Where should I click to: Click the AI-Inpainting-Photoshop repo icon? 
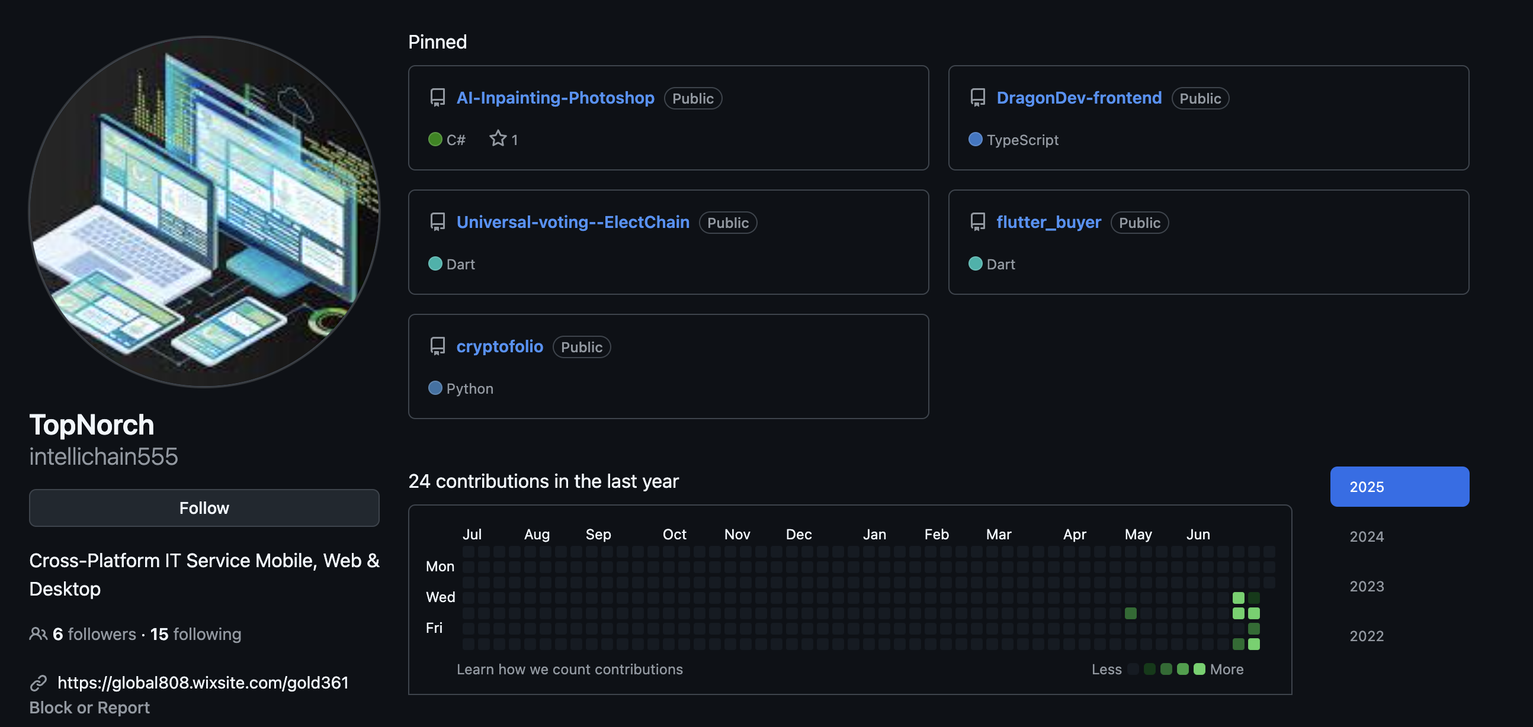437,98
